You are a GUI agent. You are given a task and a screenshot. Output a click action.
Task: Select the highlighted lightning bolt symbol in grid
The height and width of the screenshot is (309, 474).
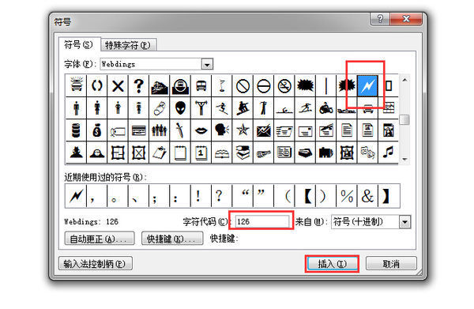coord(367,86)
